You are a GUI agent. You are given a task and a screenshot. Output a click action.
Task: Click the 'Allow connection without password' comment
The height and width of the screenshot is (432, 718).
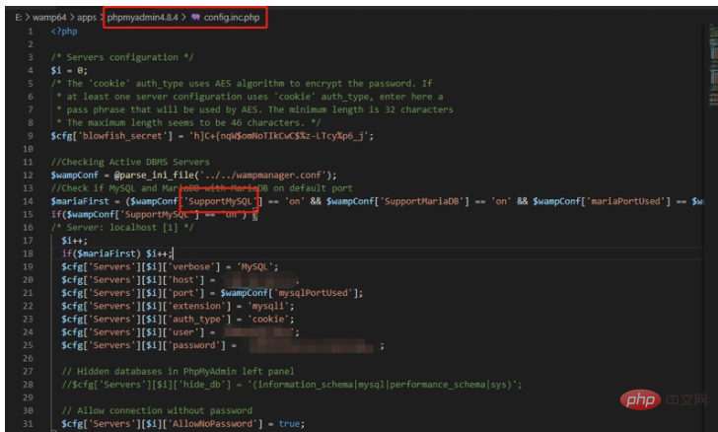157,410
